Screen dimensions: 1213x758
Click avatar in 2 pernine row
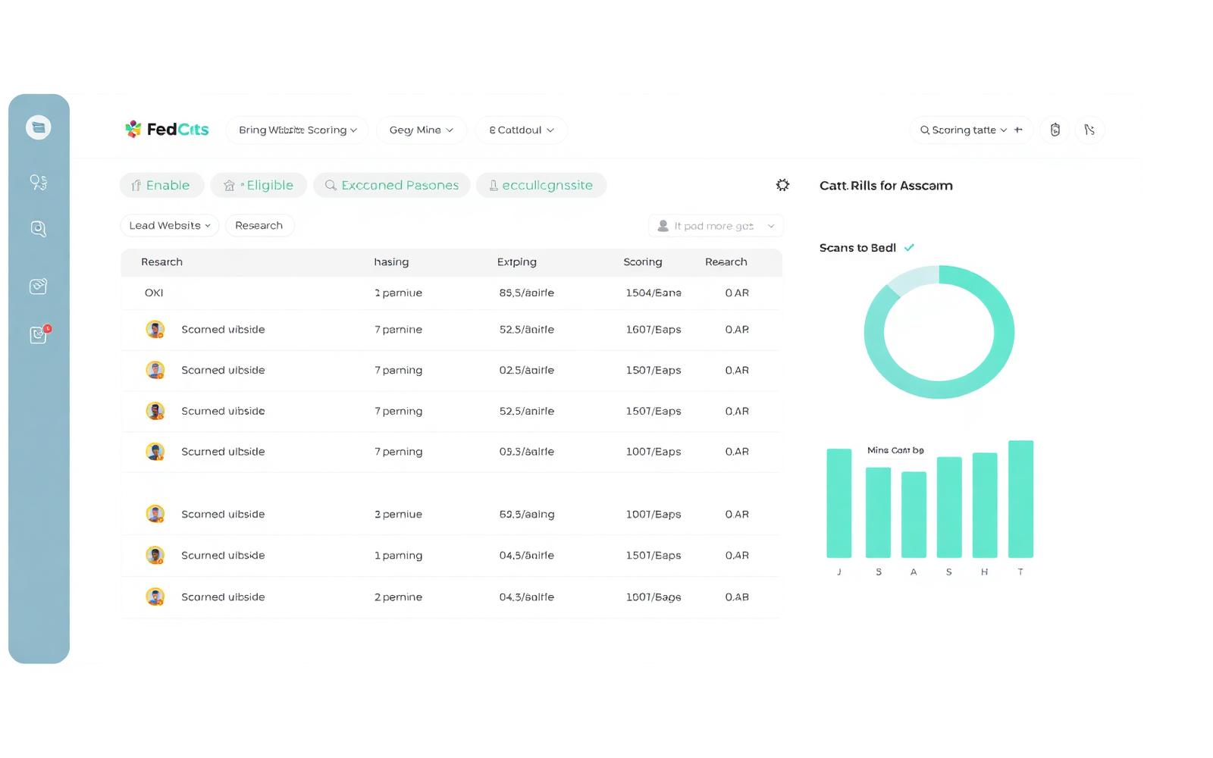[x=155, y=597]
